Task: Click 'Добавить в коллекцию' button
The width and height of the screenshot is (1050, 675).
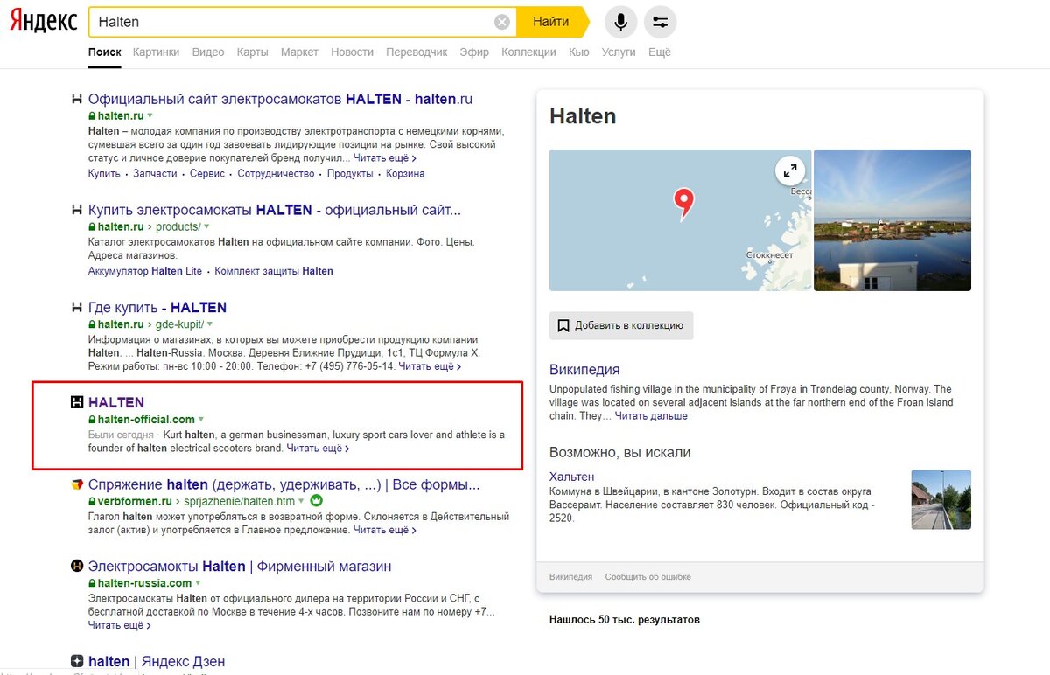Action: click(x=621, y=325)
